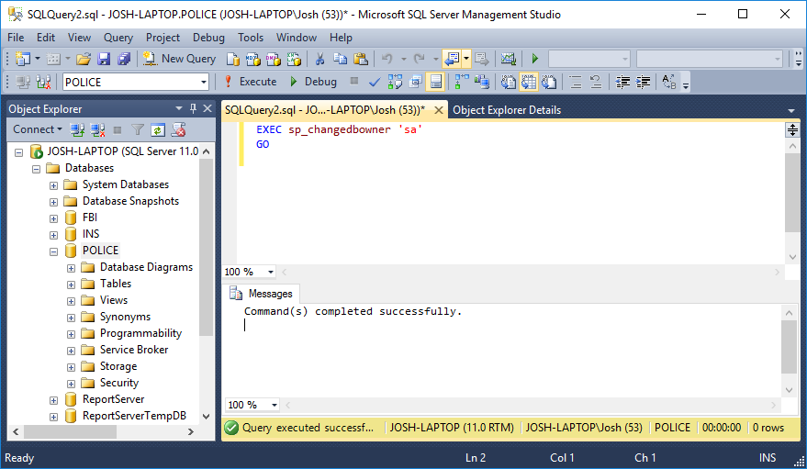The image size is (807, 469).
Task: Click Display Estimated Execution Plan icon
Action: [396, 82]
